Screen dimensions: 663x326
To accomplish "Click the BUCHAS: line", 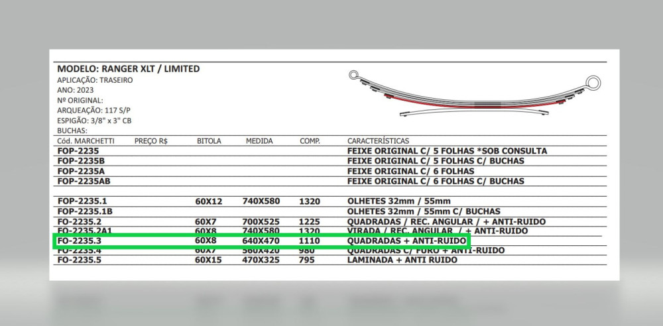I will click(72, 131).
